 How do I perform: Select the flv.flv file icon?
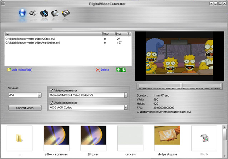click(x=204, y=138)
